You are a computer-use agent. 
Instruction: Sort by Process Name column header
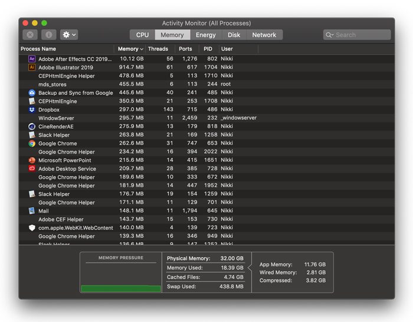pos(66,49)
